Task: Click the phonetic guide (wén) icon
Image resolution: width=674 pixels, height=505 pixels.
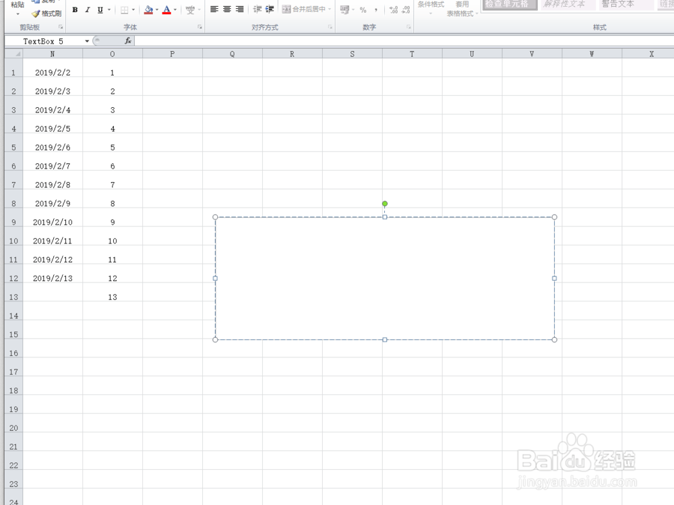Action: [x=190, y=10]
